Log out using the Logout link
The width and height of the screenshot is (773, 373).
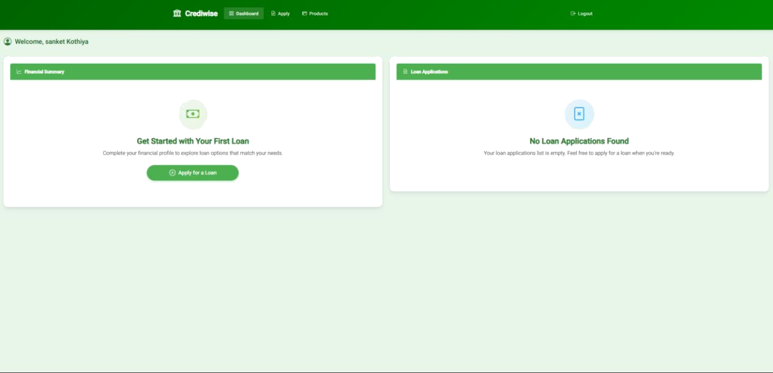tap(581, 13)
